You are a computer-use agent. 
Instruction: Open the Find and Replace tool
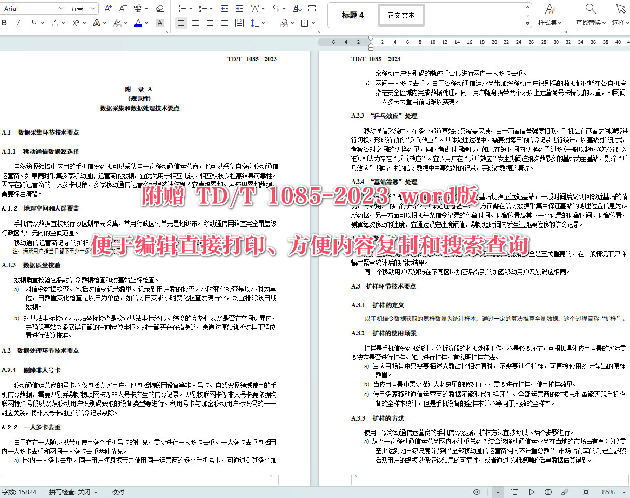(x=591, y=14)
